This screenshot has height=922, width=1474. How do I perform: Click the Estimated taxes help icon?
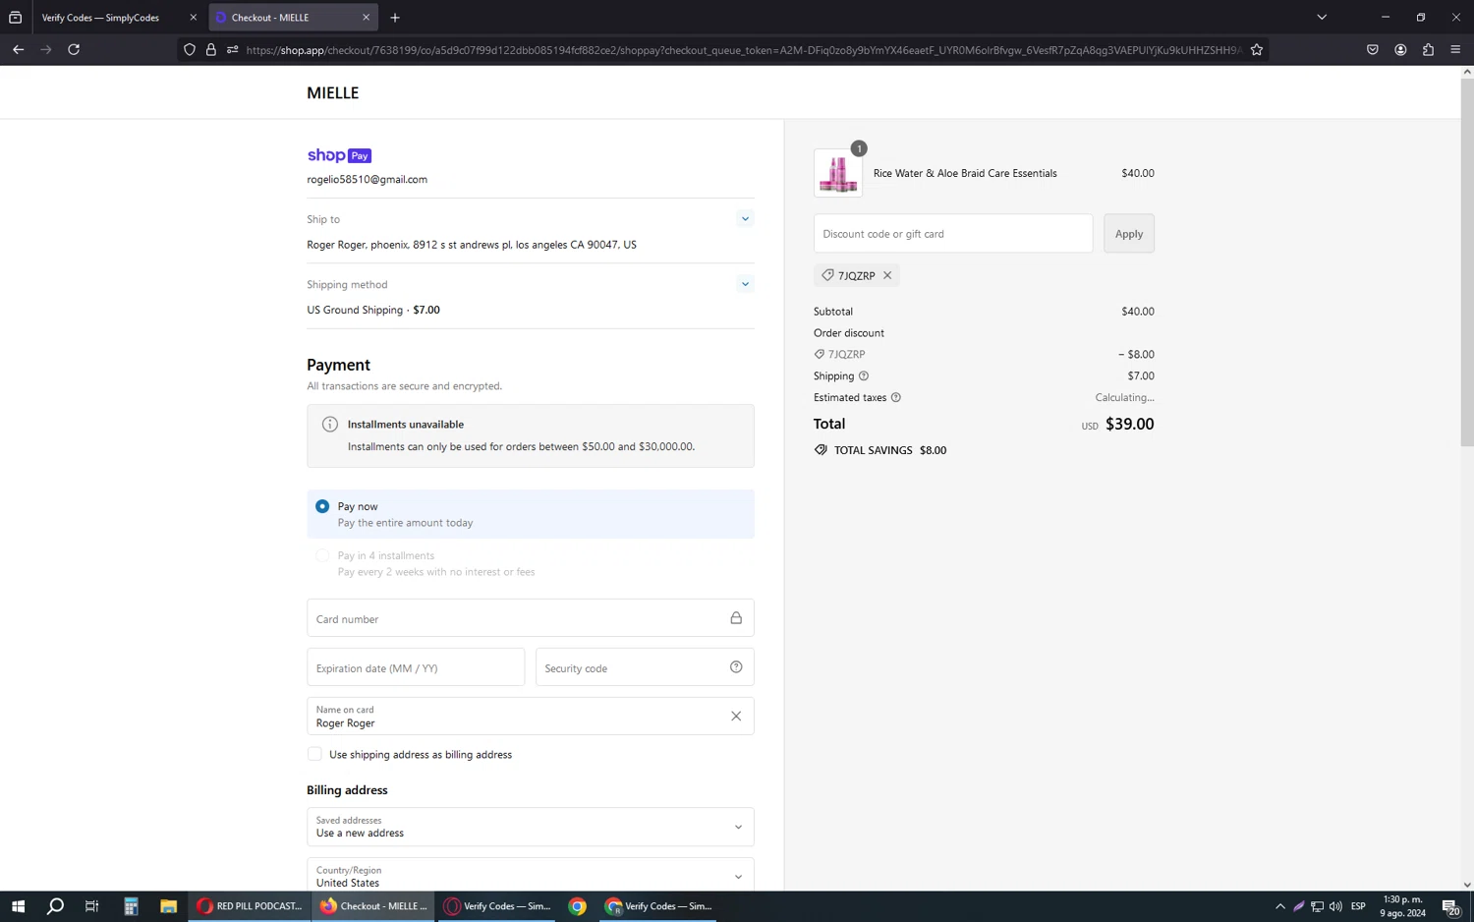pyautogui.click(x=896, y=397)
